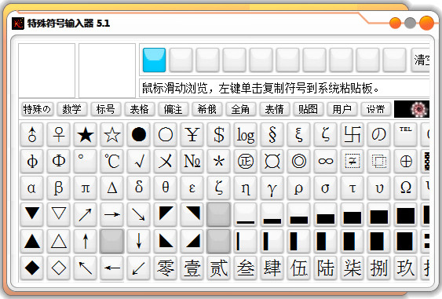This screenshot has height=299, width=442.
Task: Select the TEL symbol
Action: point(405,134)
